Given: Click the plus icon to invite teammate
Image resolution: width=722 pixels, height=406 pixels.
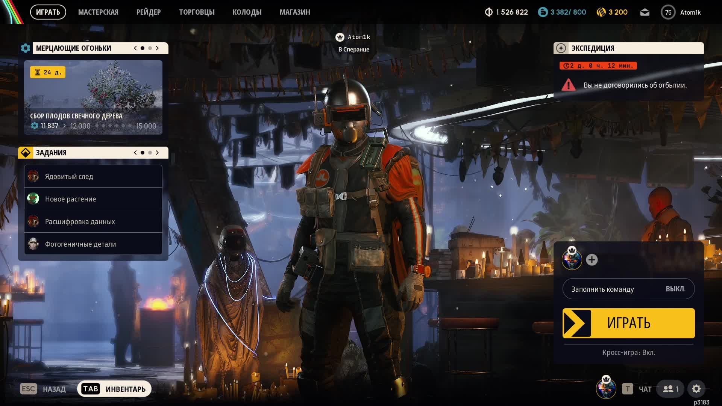Looking at the screenshot, I should point(592,260).
